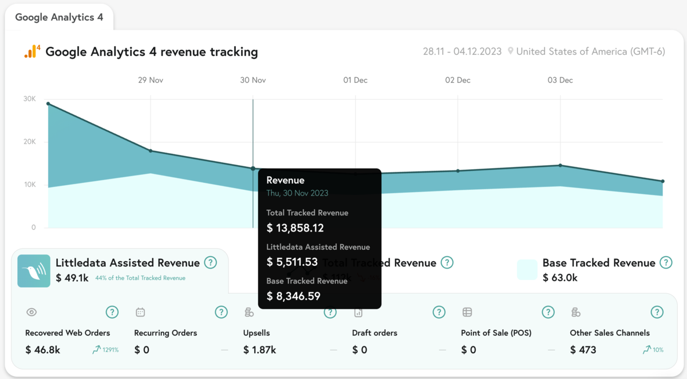Click the $ 473 Other Sales Channels value

pyautogui.click(x=583, y=350)
